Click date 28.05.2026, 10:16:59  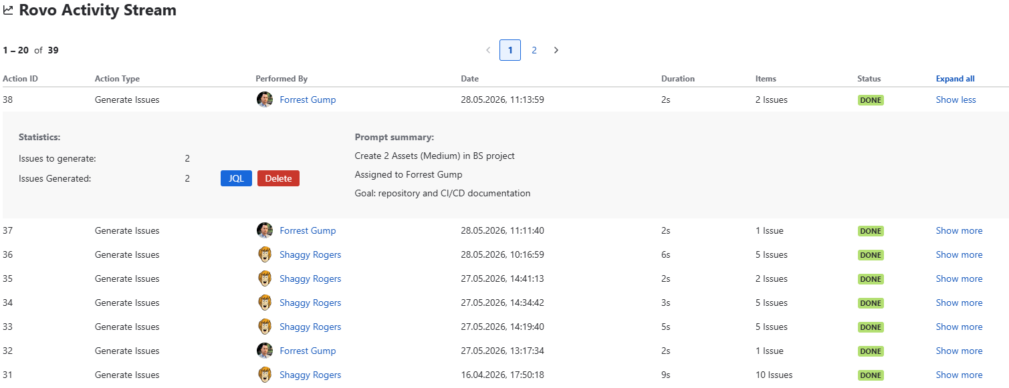pyautogui.click(x=502, y=254)
